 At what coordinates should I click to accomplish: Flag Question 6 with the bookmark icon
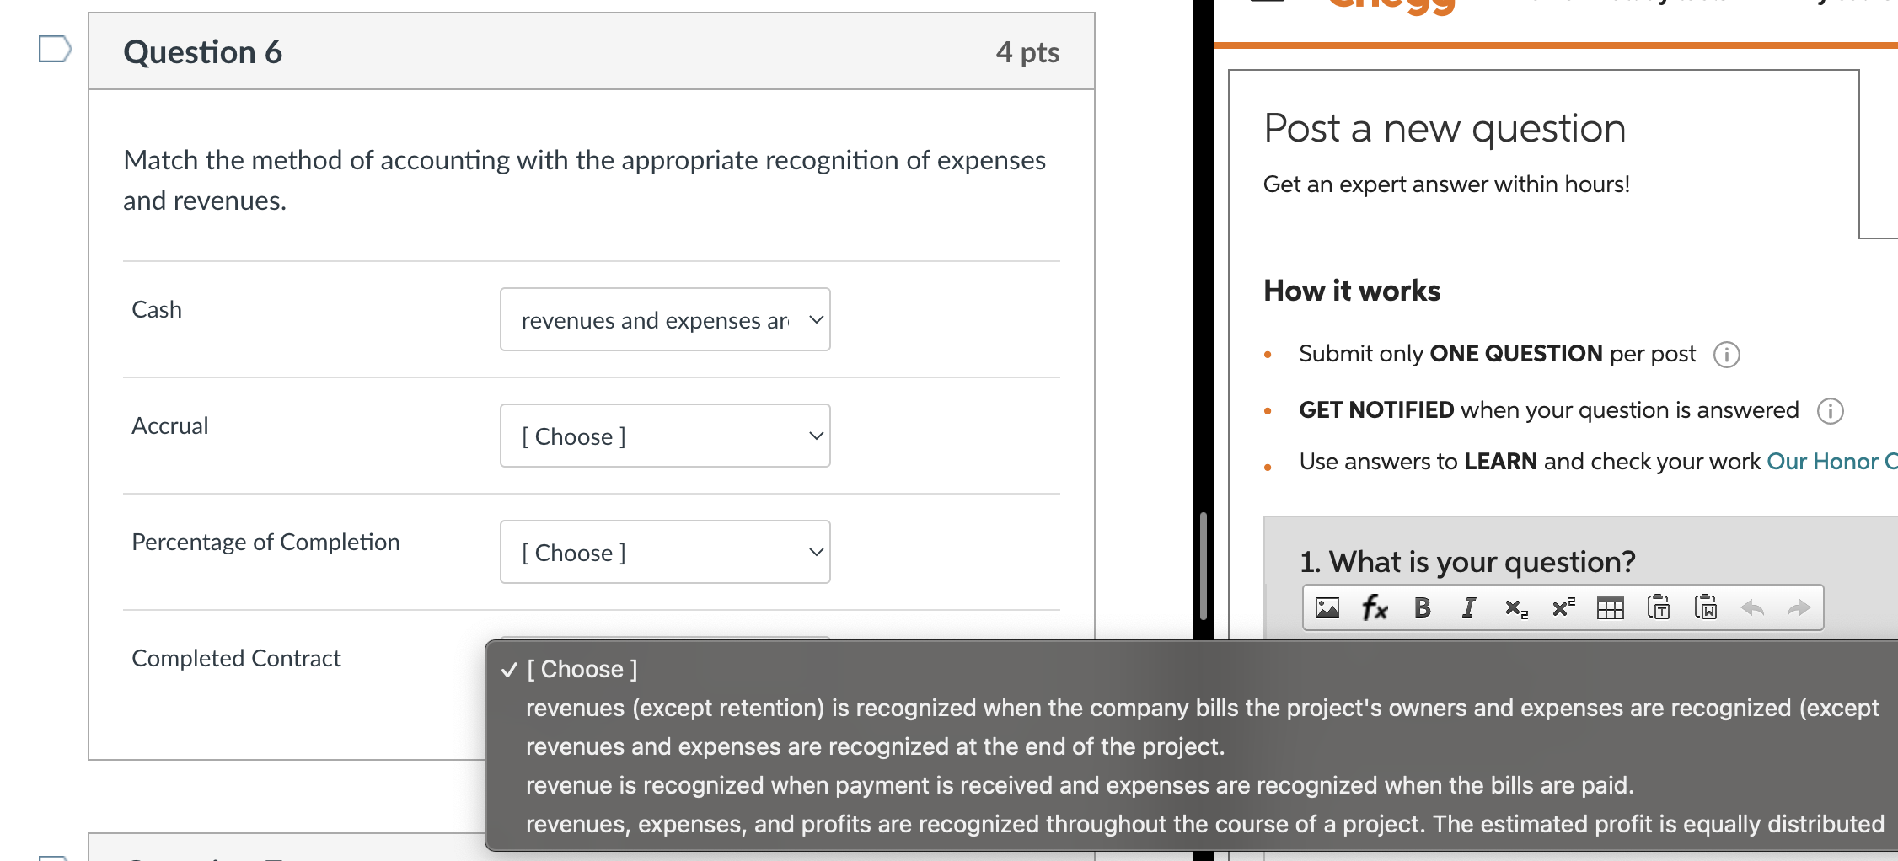click(x=55, y=49)
